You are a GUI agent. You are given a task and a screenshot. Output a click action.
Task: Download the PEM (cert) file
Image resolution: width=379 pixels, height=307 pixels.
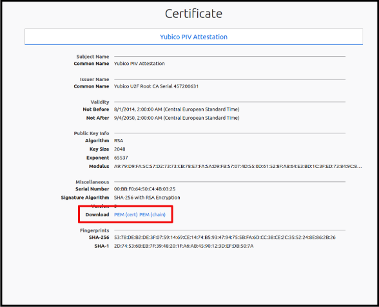tap(126, 214)
